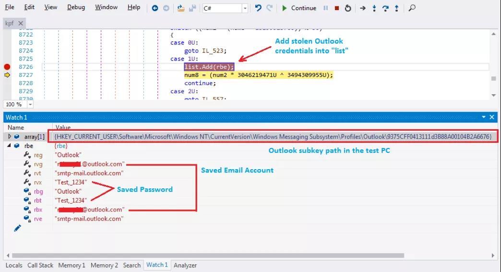Screen dimensions: 501x272
Task: Expand the array[1] watch entry
Action: click(x=10, y=137)
